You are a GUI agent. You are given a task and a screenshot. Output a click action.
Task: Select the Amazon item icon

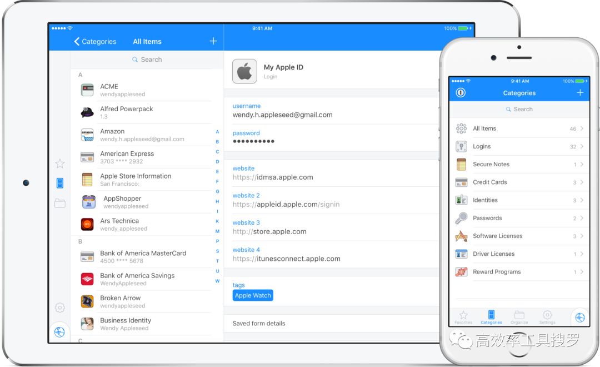tap(87, 135)
